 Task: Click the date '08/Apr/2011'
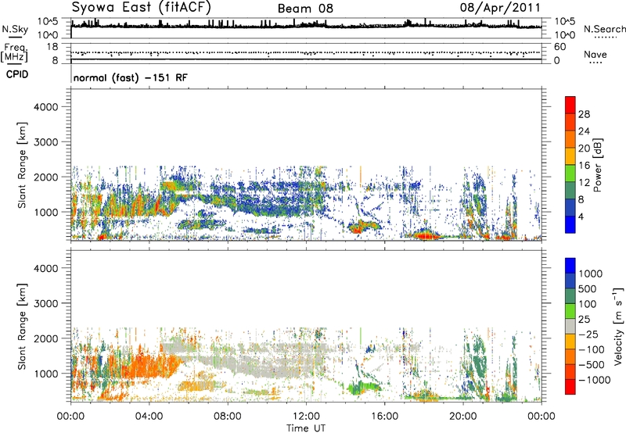point(500,8)
